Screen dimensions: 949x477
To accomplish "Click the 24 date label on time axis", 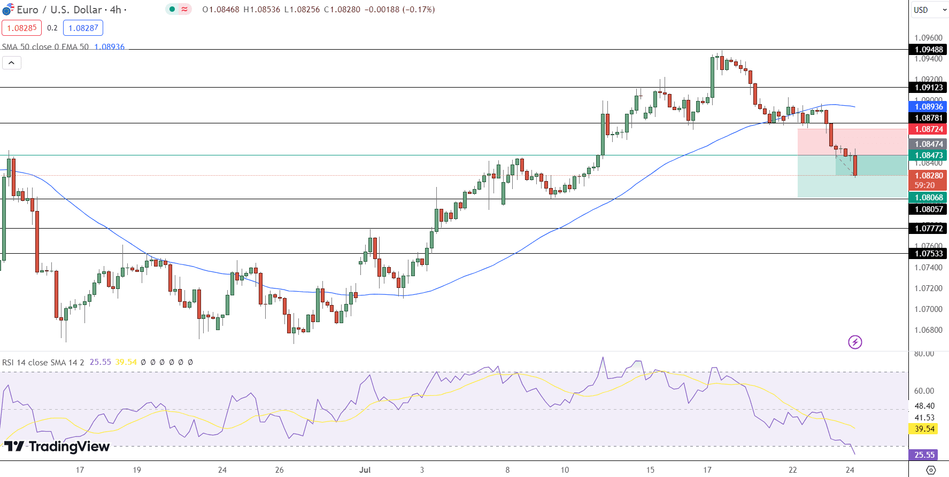I will click(850, 470).
